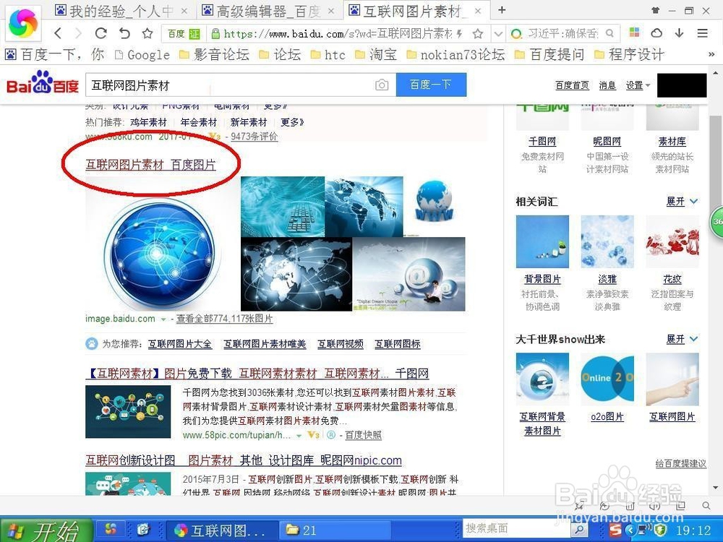This screenshot has width=723, height=542.
Task: Open the 花纹 related term link
Action: tap(672, 279)
